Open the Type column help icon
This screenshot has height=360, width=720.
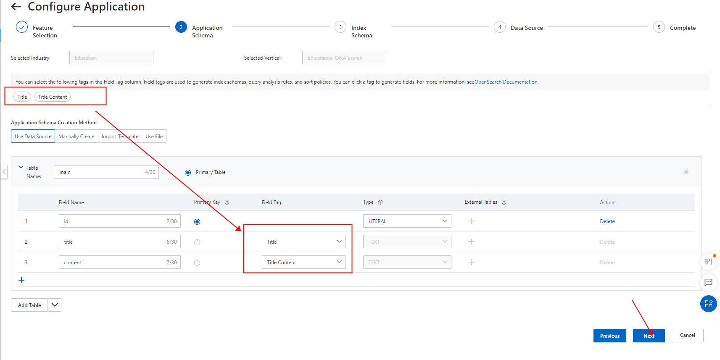[x=380, y=202]
